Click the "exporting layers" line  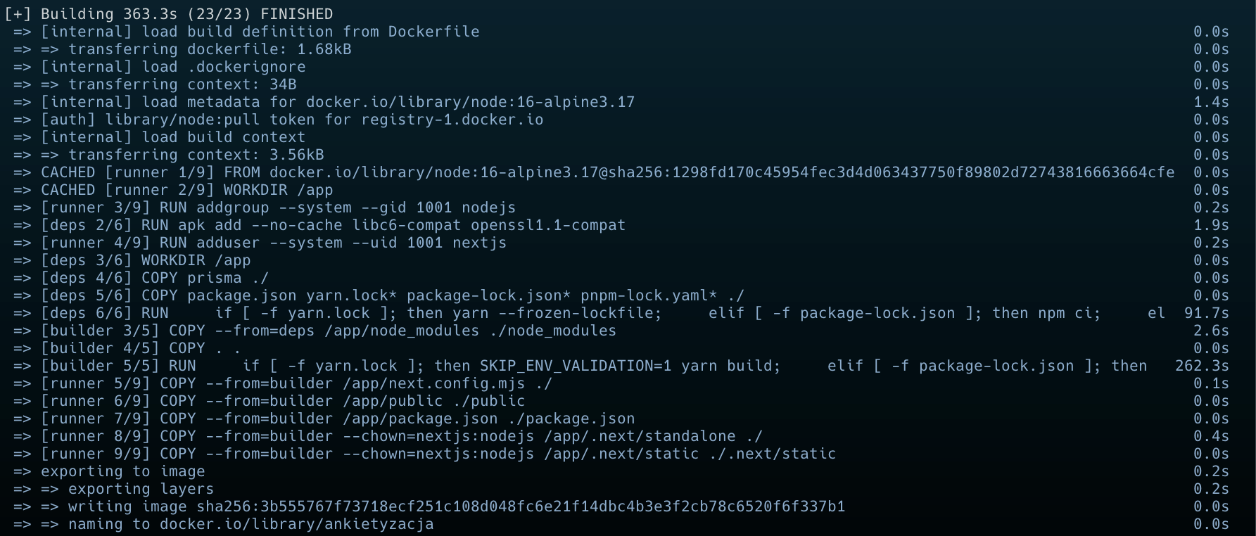(x=141, y=489)
